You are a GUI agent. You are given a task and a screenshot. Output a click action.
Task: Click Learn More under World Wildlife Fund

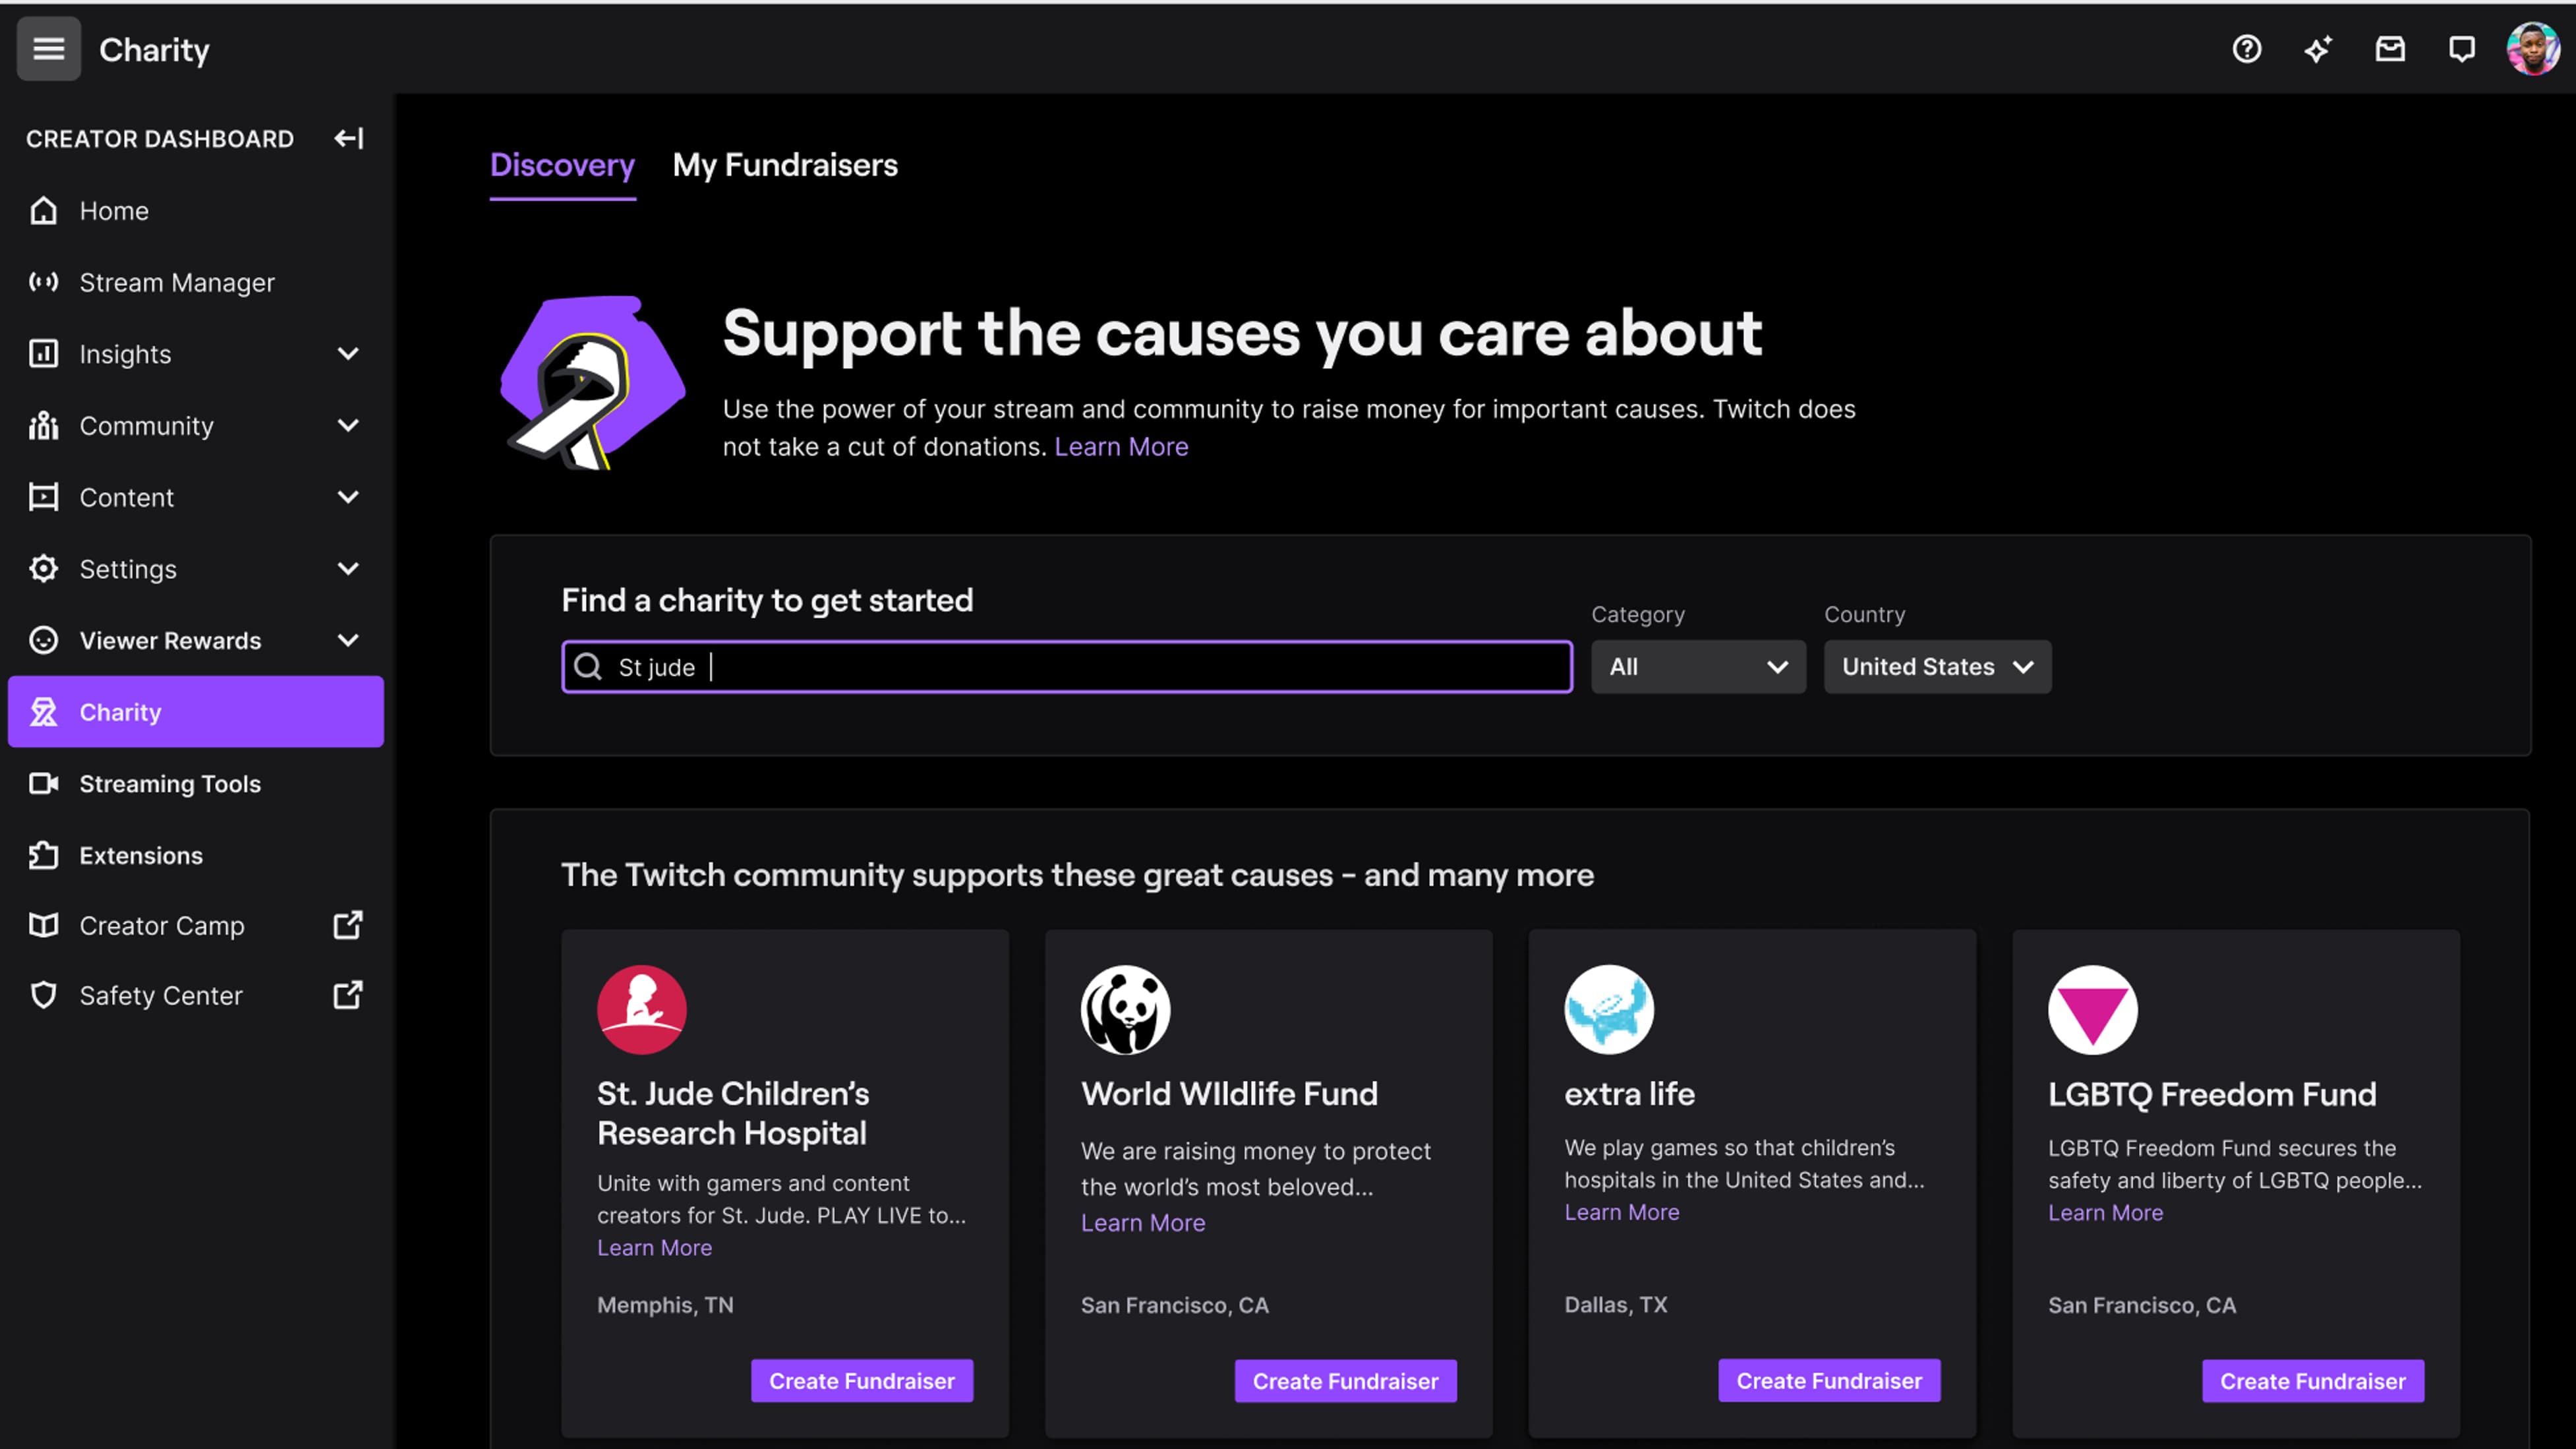tap(1143, 1223)
